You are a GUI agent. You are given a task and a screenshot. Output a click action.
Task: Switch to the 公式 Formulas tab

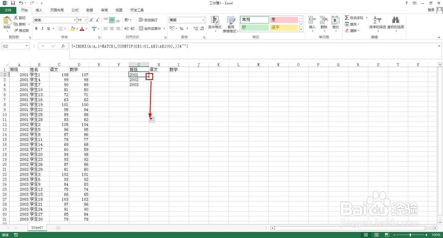pos(75,10)
